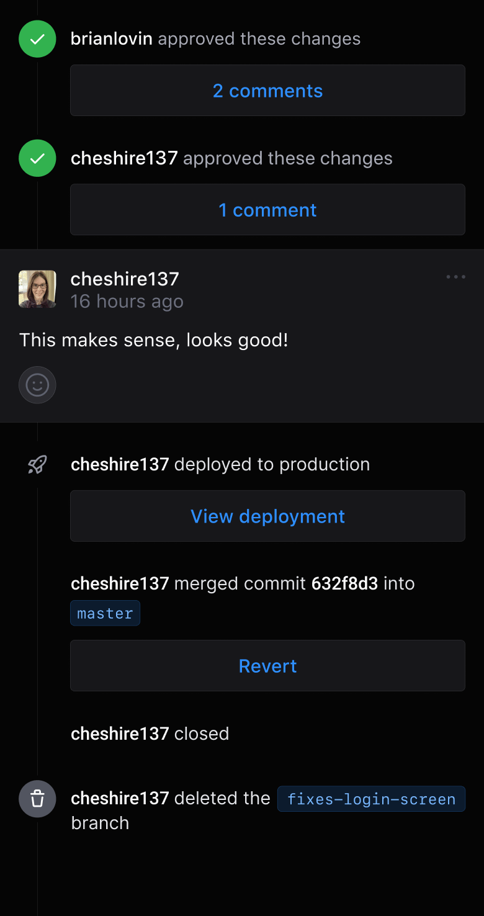Open the emoji reaction picker on the comment
The height and width of the screenshot is (916, 484).
[37, 385]
